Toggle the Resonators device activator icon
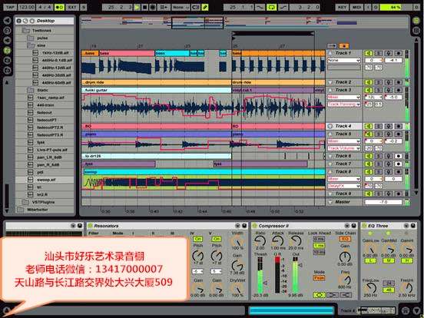424x318 pixels. click(91, 226)
